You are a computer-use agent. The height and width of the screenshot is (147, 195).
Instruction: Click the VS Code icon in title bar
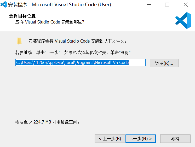(x=4, y=5)
